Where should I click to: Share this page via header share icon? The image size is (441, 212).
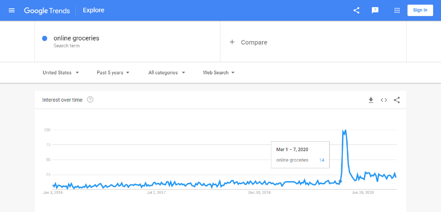(x=356, y=10)
